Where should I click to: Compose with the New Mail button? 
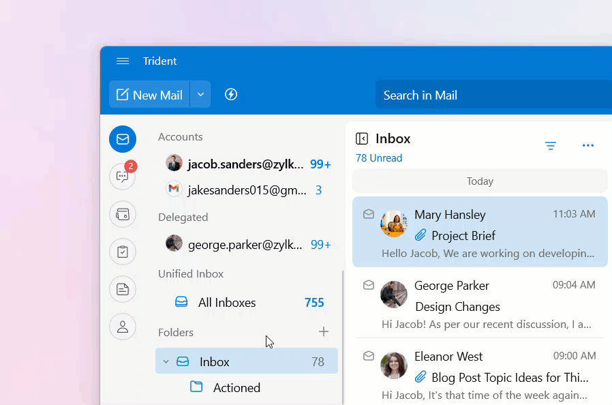(x=149, y=95)
